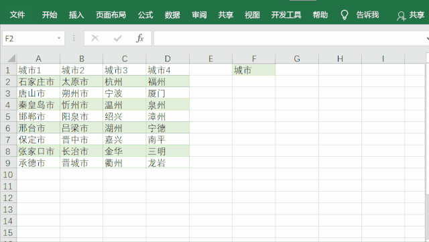Select the cell 厦门

click(x=168, y=93)
